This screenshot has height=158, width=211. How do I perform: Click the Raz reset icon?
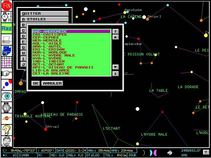pos(7,28)
